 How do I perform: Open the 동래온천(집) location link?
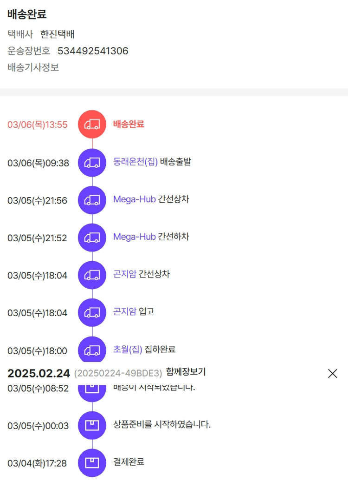[135, 162]
